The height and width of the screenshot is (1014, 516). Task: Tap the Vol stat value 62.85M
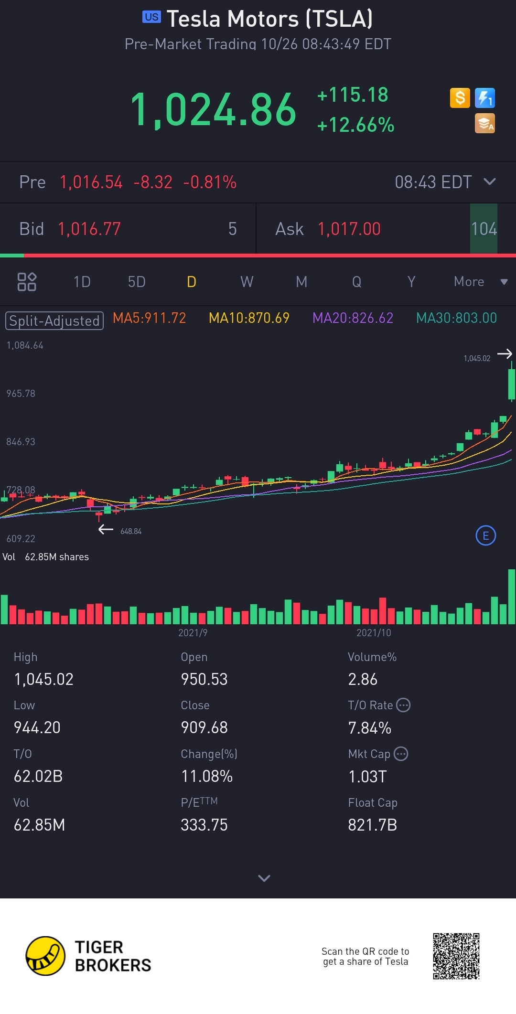click(x=39, y=825)
